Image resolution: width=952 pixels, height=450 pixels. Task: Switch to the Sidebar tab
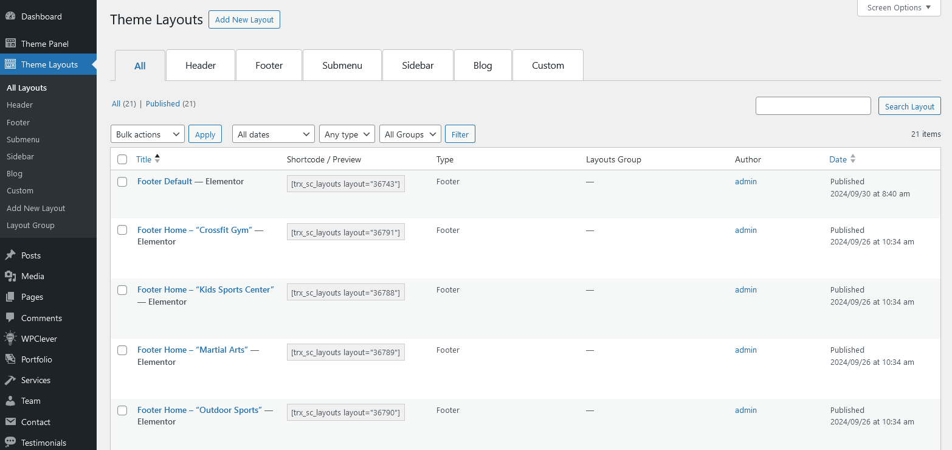click(418, 65)
